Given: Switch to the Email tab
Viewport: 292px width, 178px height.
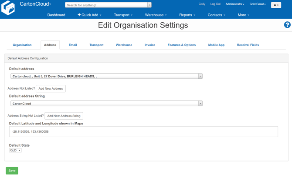Looking at the screenshot, I should coord(73,45).
